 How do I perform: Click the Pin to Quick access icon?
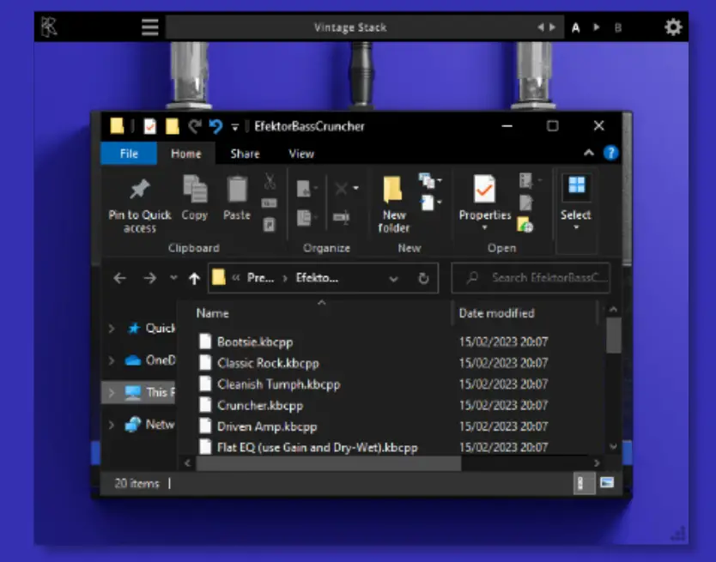click(139, 192)
